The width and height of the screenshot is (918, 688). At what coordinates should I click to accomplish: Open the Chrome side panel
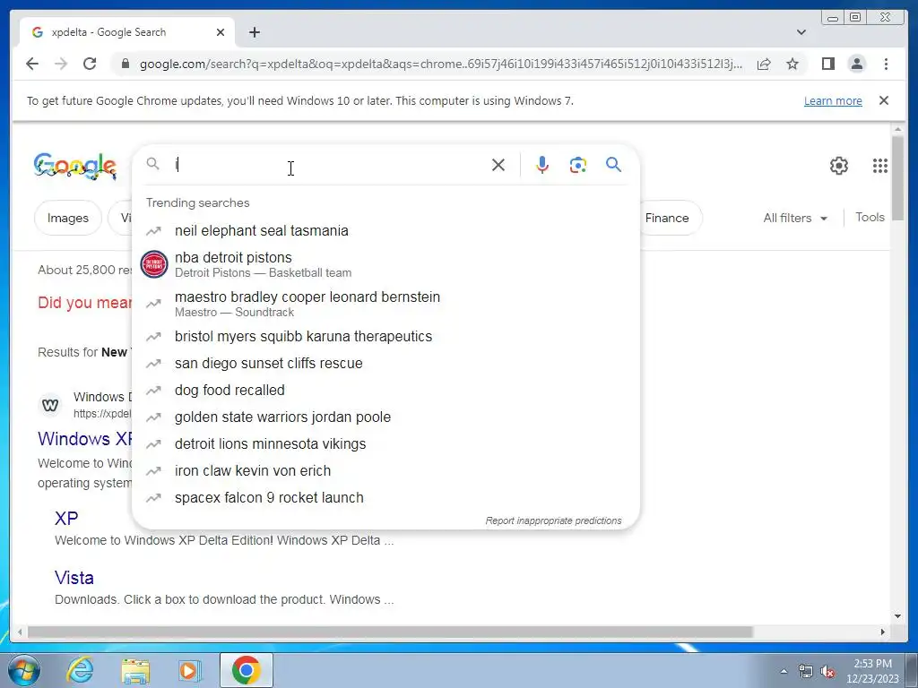pyautogui.click(x=827, y=64)
